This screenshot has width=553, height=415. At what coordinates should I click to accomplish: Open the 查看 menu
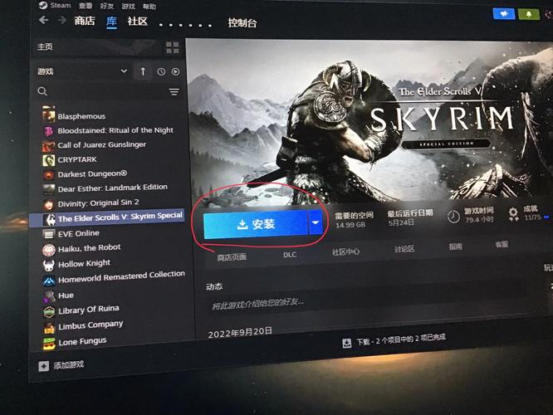tap(86, 6)
